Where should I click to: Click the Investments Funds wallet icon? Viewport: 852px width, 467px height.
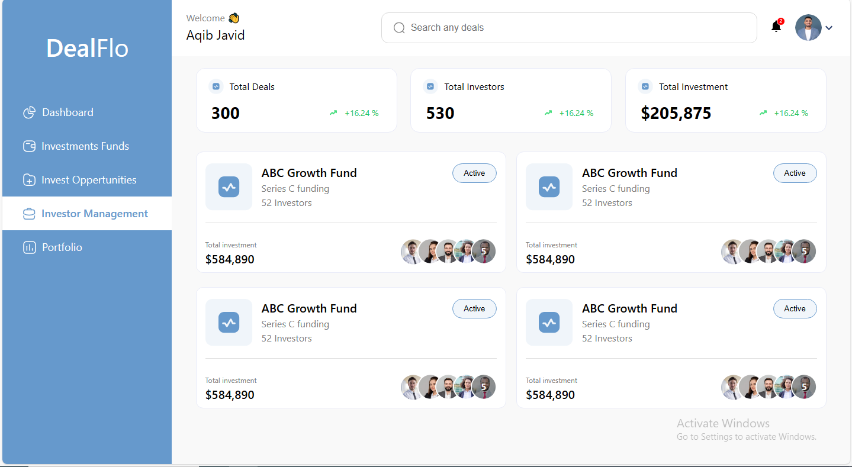[x=29, y=146]
